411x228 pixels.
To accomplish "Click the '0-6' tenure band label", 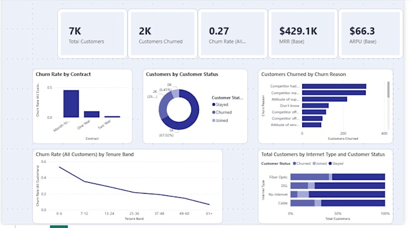I will point(59,214).
